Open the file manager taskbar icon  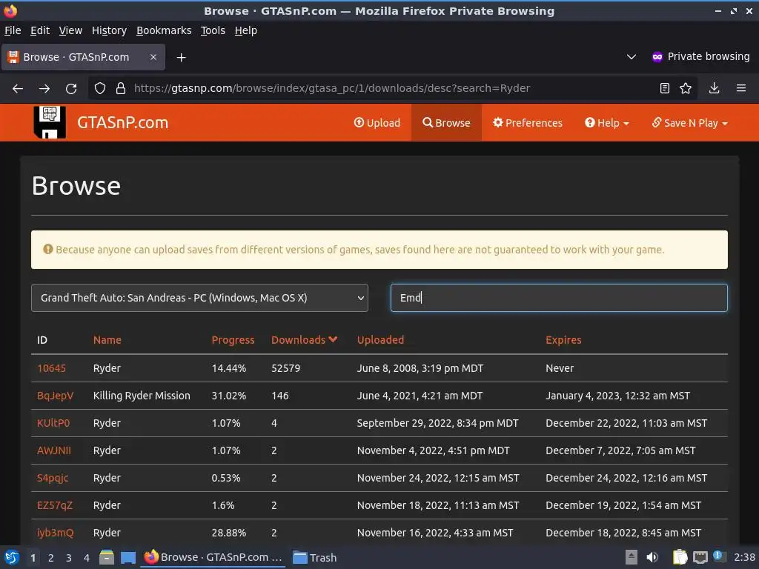click(x=107, y=557)
